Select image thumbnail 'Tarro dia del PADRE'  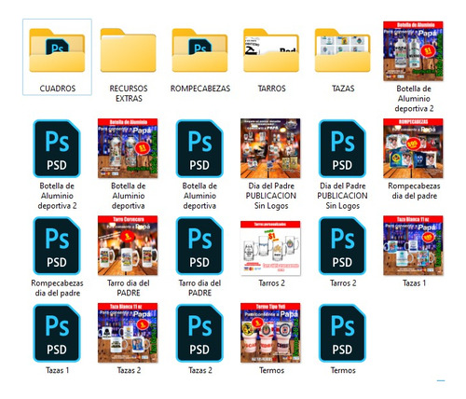coord(128,245)
